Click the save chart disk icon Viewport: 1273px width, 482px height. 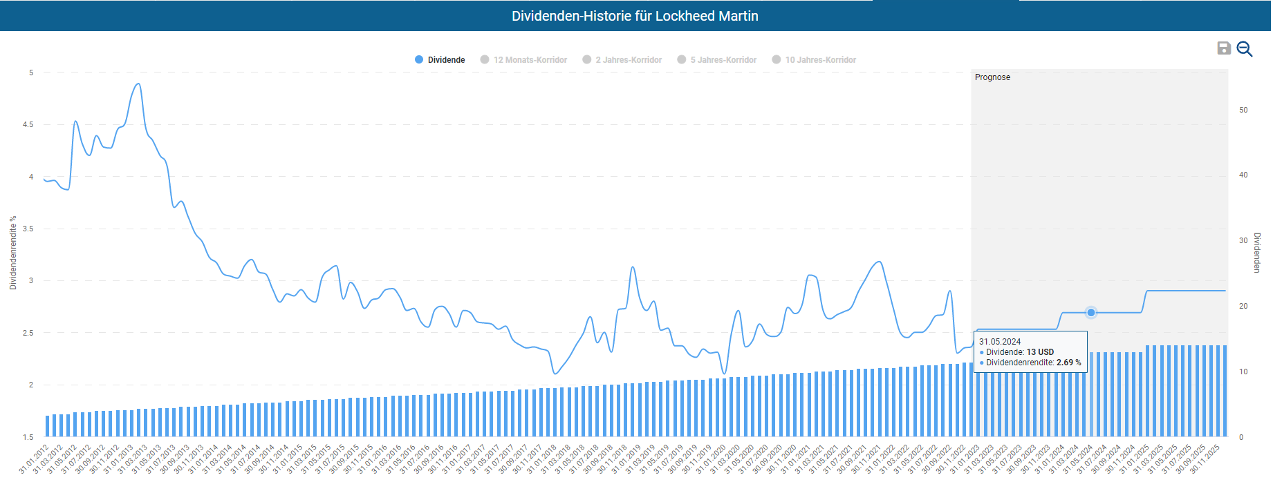pyautogui.click(x=1223, y=48)
